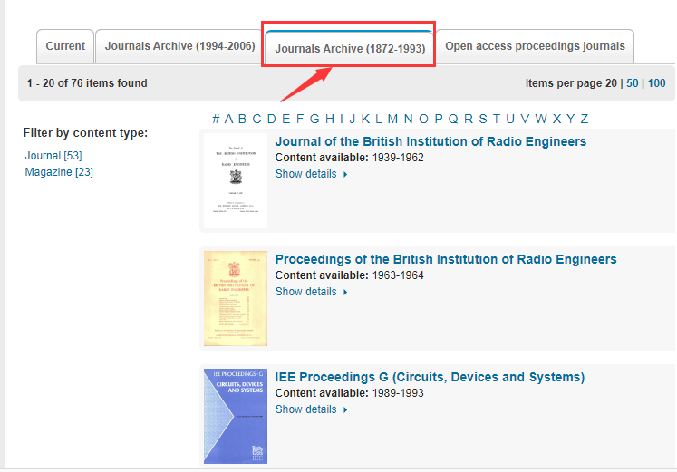
Task: Jump to titles starting with T
Action: [497, 119]
